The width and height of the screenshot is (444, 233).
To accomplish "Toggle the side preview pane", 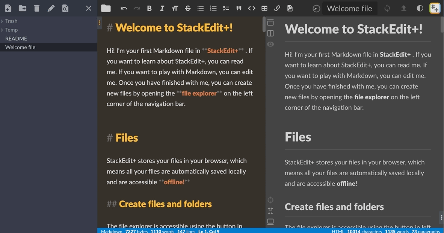I will point(270,33).
